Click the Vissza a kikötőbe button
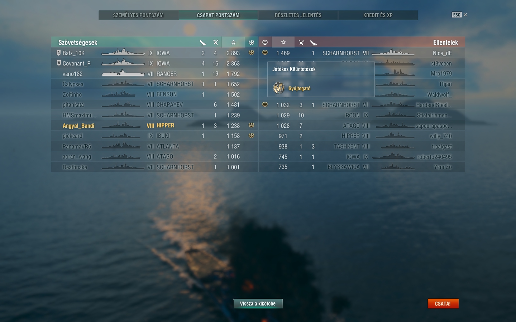Screen dimensions: 516x322 point(258,303)
